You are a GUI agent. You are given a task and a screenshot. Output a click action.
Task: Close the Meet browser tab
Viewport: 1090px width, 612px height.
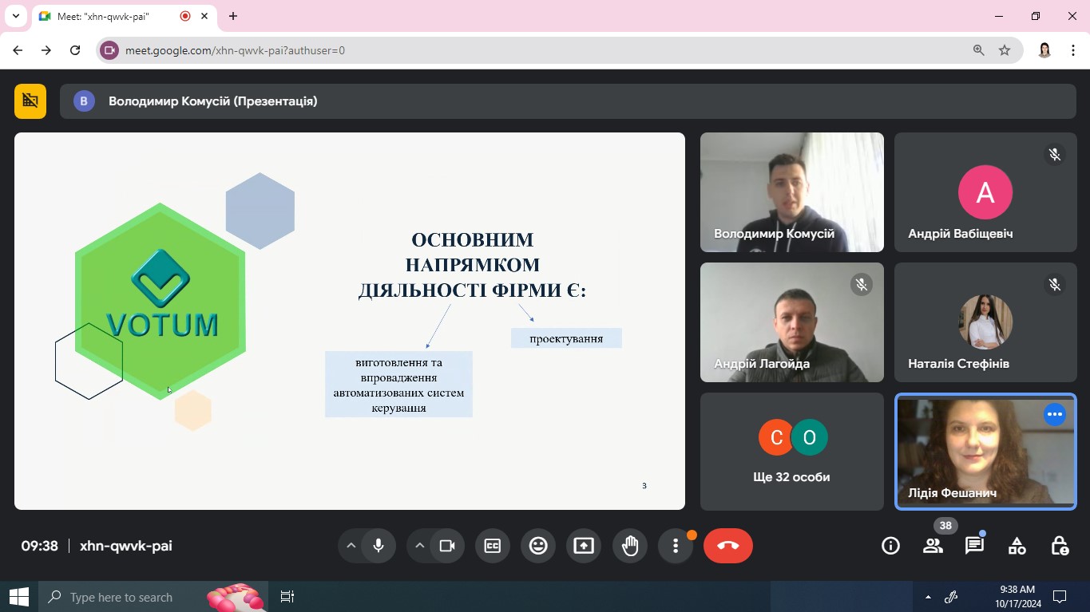click(x=204, y=17)
